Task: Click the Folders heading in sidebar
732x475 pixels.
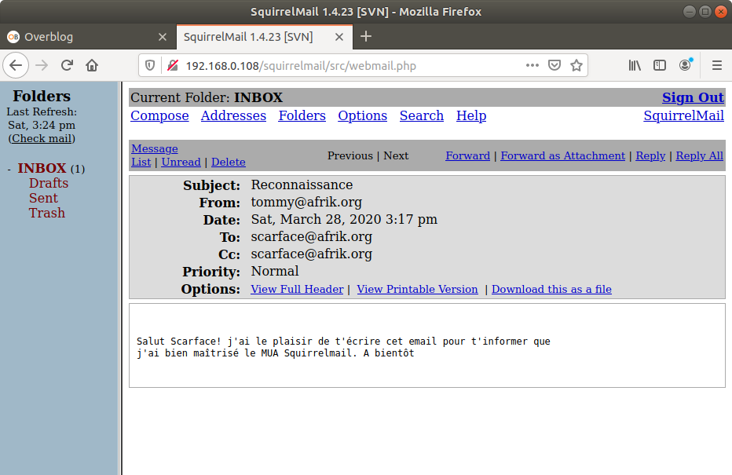Action: [42, 96]
